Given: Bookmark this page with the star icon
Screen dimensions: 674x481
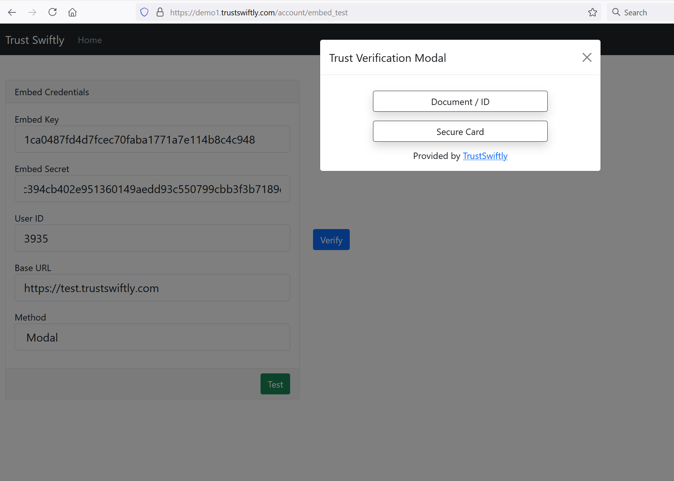Looking at the screenshot, I should 593,12.
